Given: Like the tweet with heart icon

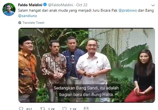Looking at the screenshot, I should point(65,109).
